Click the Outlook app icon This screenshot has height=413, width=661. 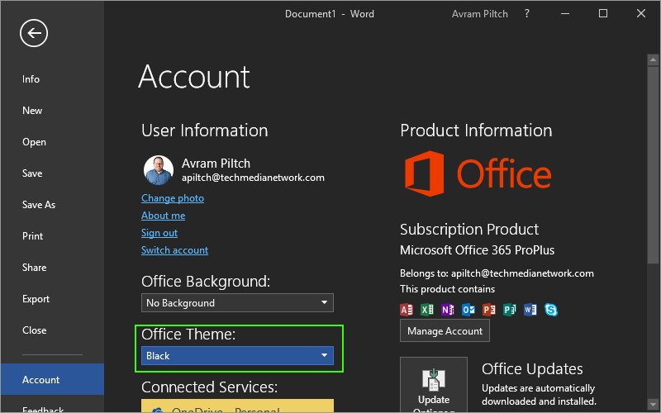468,310
